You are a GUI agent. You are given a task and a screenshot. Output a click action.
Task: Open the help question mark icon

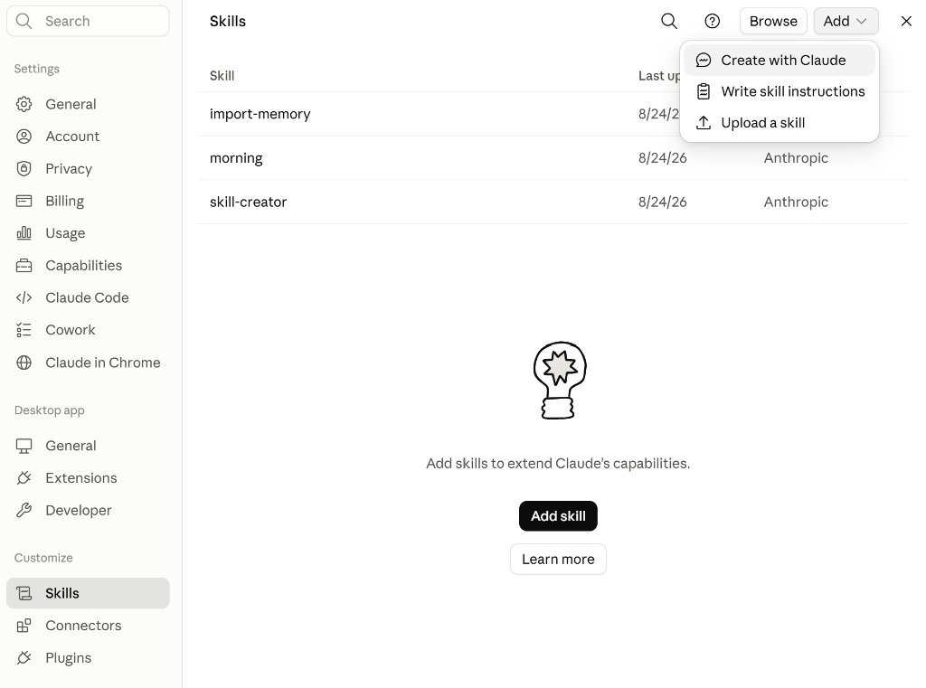(713, 22)
